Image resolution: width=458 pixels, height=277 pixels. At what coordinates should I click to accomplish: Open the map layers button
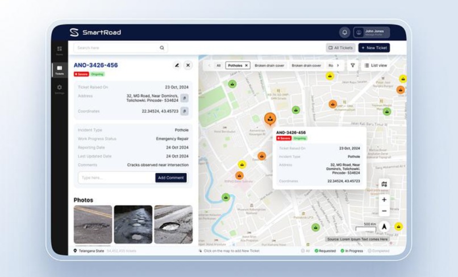384,184
